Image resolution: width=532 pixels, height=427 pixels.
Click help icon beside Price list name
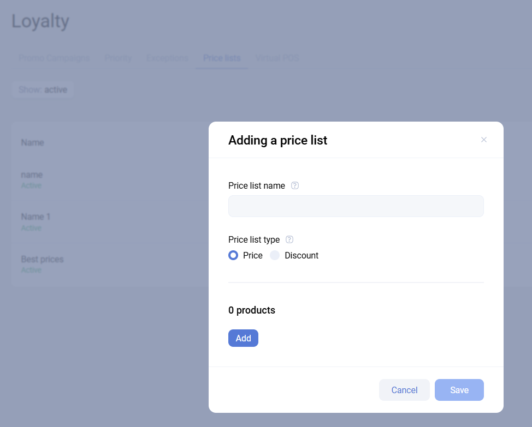point(295,185)
